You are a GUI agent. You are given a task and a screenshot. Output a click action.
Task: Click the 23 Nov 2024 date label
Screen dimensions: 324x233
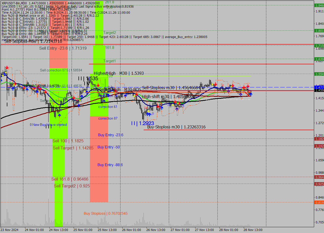tap(9, 230)
